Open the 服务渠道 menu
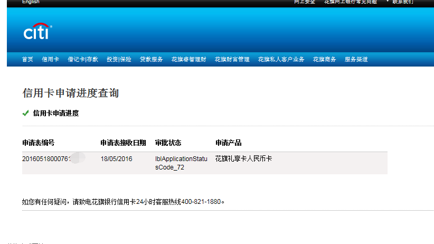This screenshot has height=244, width=434. click(x=356, y=59)
